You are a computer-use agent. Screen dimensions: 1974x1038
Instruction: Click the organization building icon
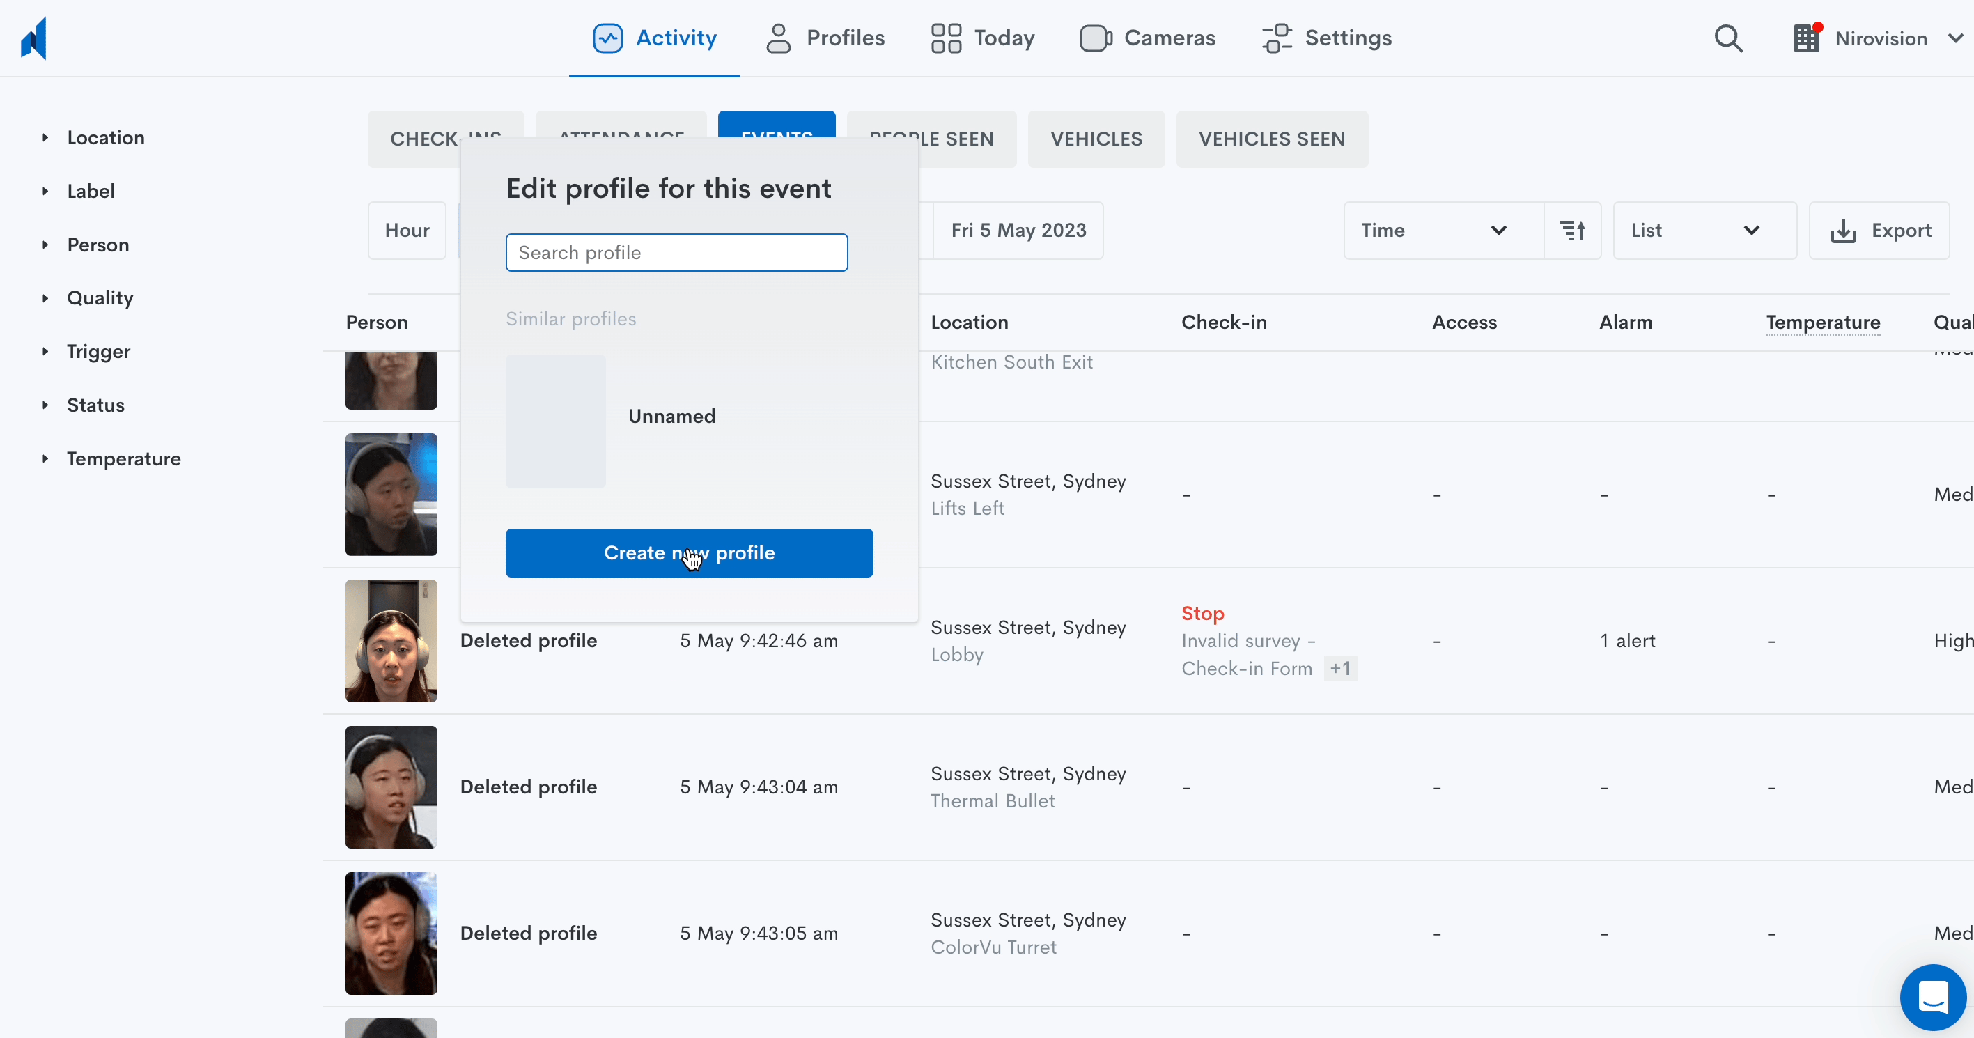(x=1806, y=38)
